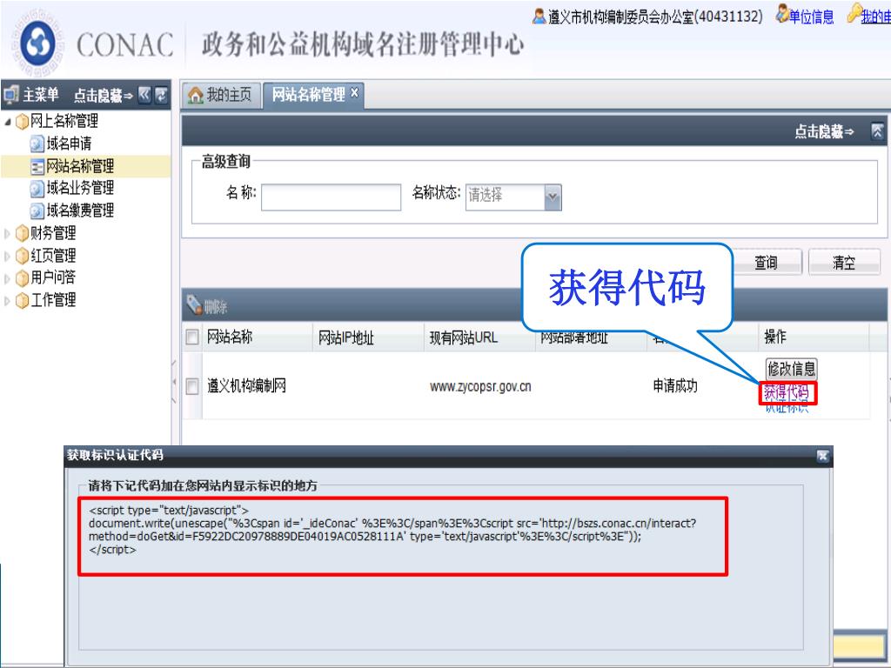Click the 遵义机构编制网 name cell
Screen dimensions: 891x668
tap(246, 386)
